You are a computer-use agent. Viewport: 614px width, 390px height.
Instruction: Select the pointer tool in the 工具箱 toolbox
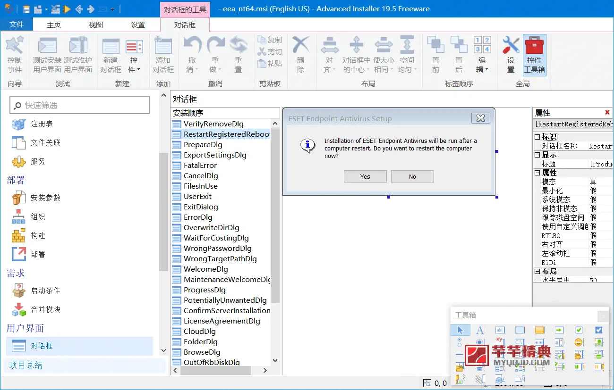pyautogui.click(x=460, y=330)
